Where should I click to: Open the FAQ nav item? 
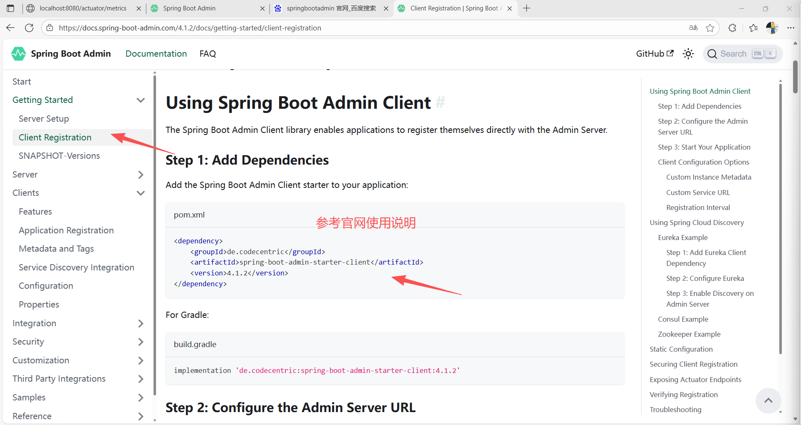208,54
